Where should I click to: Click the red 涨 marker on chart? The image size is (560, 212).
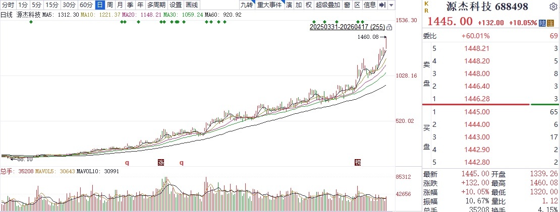(x=161, y=162)
